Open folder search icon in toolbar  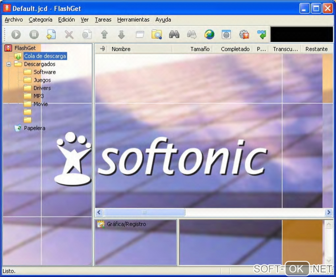click(x=156, y=35)
